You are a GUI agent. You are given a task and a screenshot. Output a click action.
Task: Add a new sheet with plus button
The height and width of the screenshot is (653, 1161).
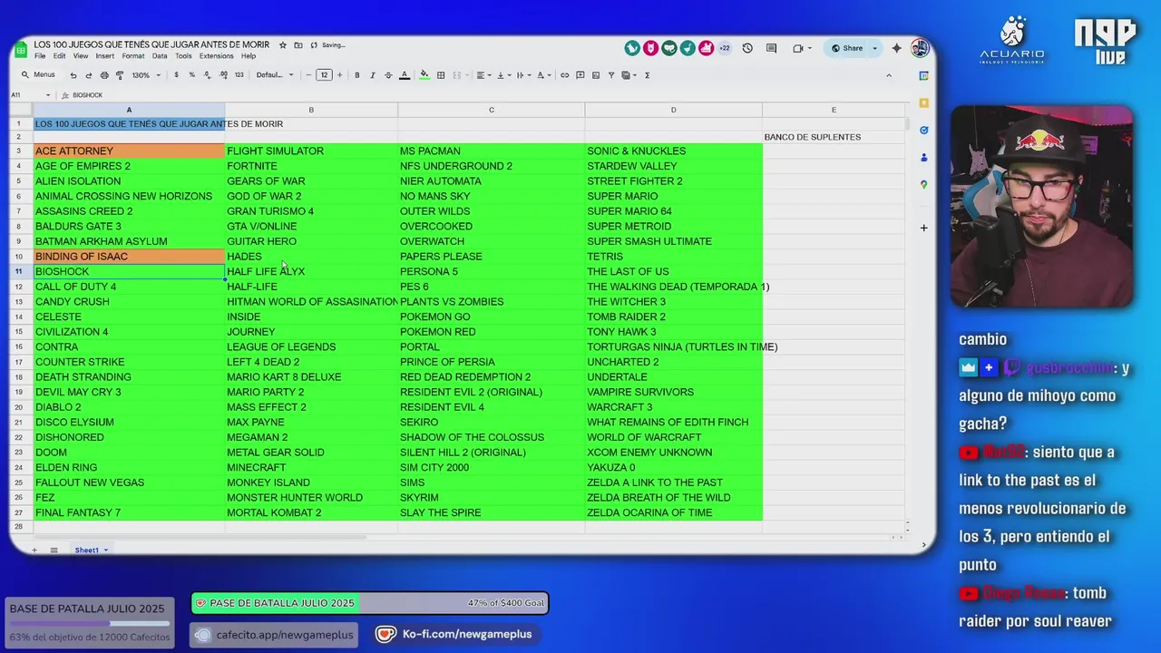point(34,551)
